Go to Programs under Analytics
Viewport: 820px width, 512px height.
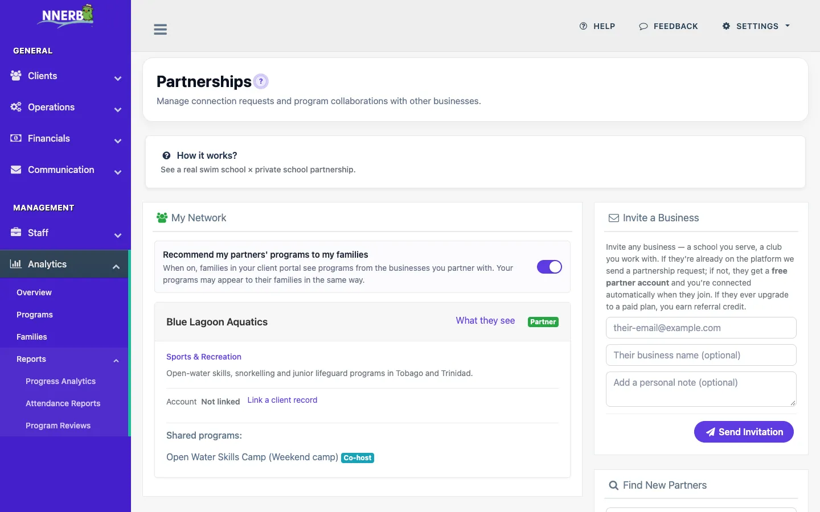pos(35,315)
